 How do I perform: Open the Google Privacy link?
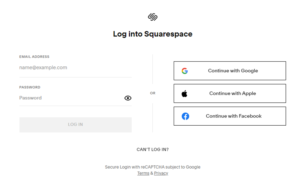tap(161, 173)
